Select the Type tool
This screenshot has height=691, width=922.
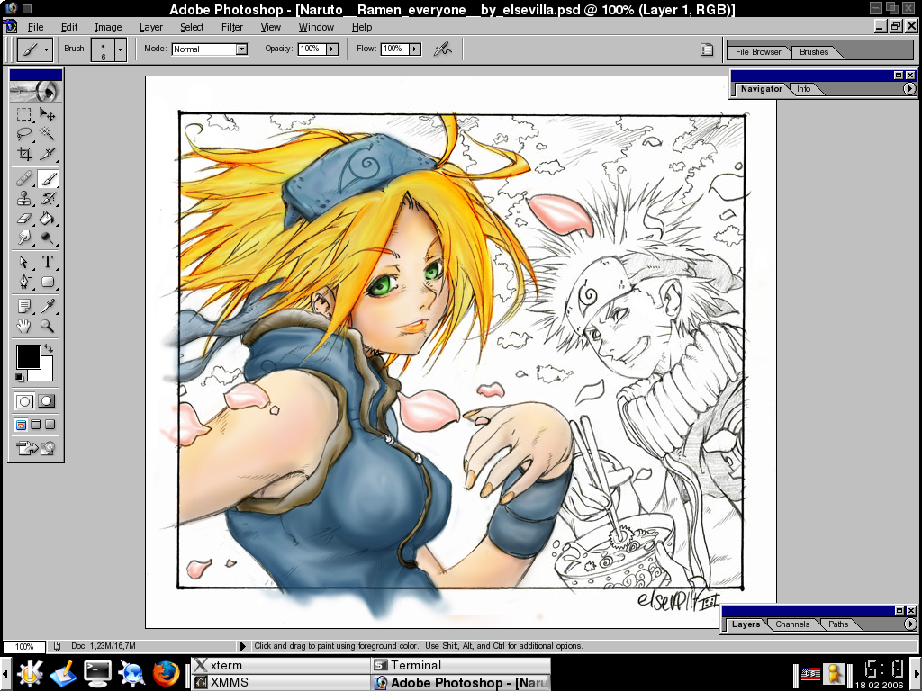pyautogui.click(x=47, y=262)
